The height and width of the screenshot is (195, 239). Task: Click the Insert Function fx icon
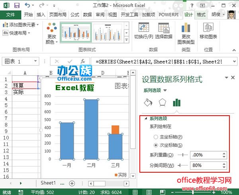point(83,61)
